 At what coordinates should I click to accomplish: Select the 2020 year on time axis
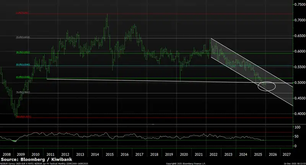coord(184,154)
